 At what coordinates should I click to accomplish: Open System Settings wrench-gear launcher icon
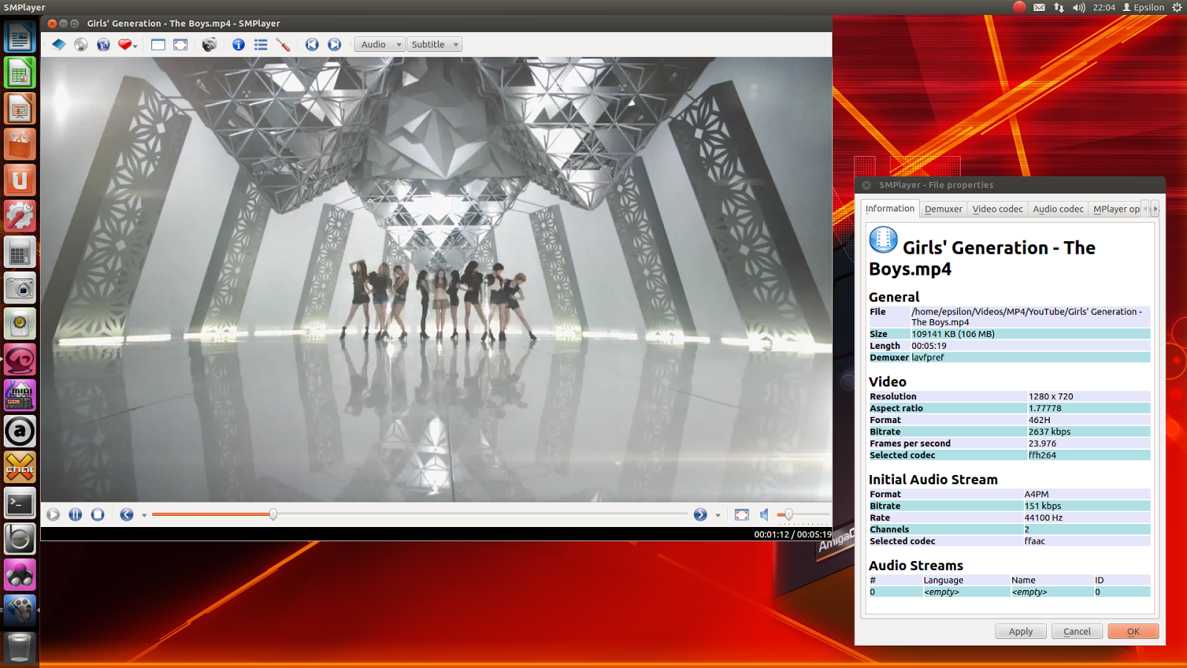click(x=20, y=216)
